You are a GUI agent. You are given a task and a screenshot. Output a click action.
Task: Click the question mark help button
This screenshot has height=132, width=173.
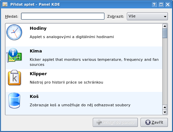click(154, 5)
